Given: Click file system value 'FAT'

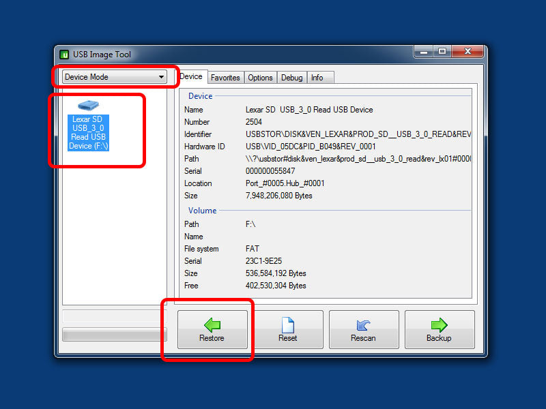Looking at the screenshot, I should (x=253, y=249).
